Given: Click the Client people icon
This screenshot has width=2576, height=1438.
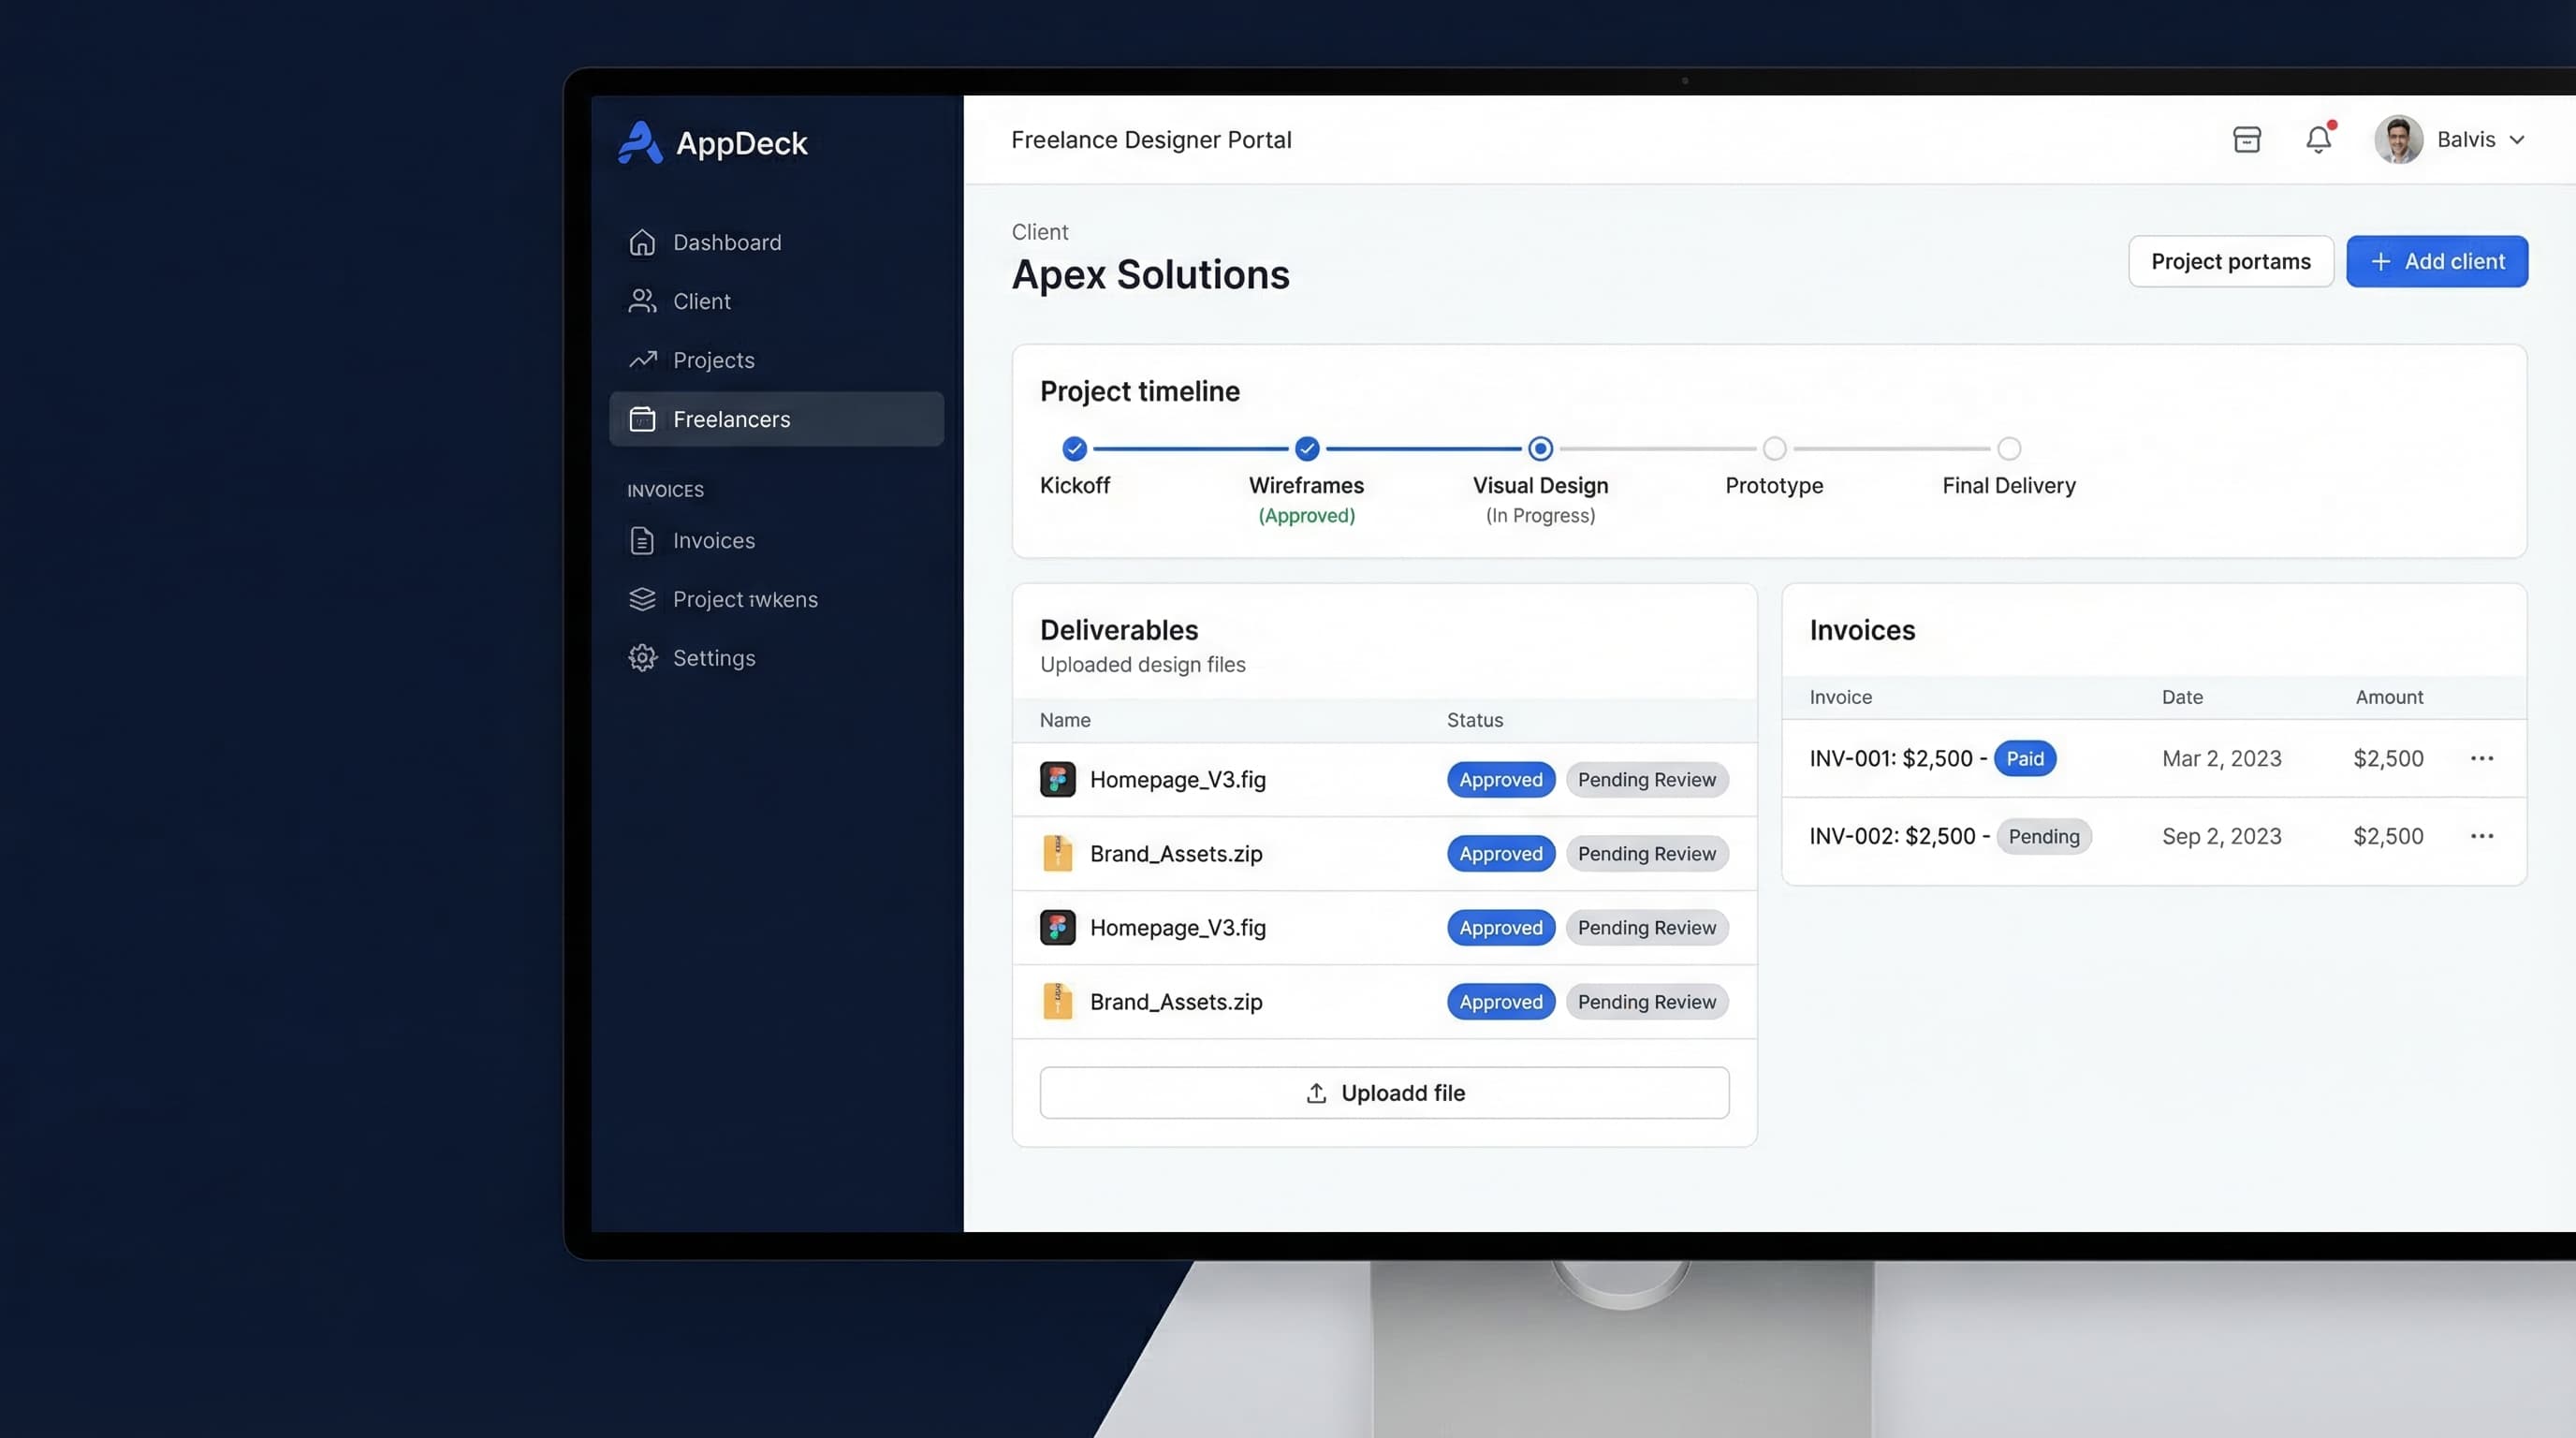Looking at the screenshot, I should coord(642,301).
